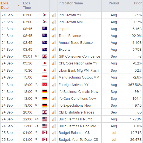143x143 pixels.
Task: Click the Germany flag beside Ifo Business Climate New
Action: (45, 91)
